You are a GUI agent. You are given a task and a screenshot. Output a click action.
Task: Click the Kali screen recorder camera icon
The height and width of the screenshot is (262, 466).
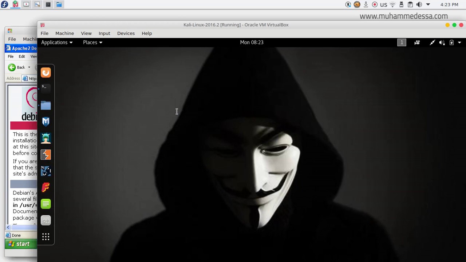pyautogui.click(x=417, y=42)
